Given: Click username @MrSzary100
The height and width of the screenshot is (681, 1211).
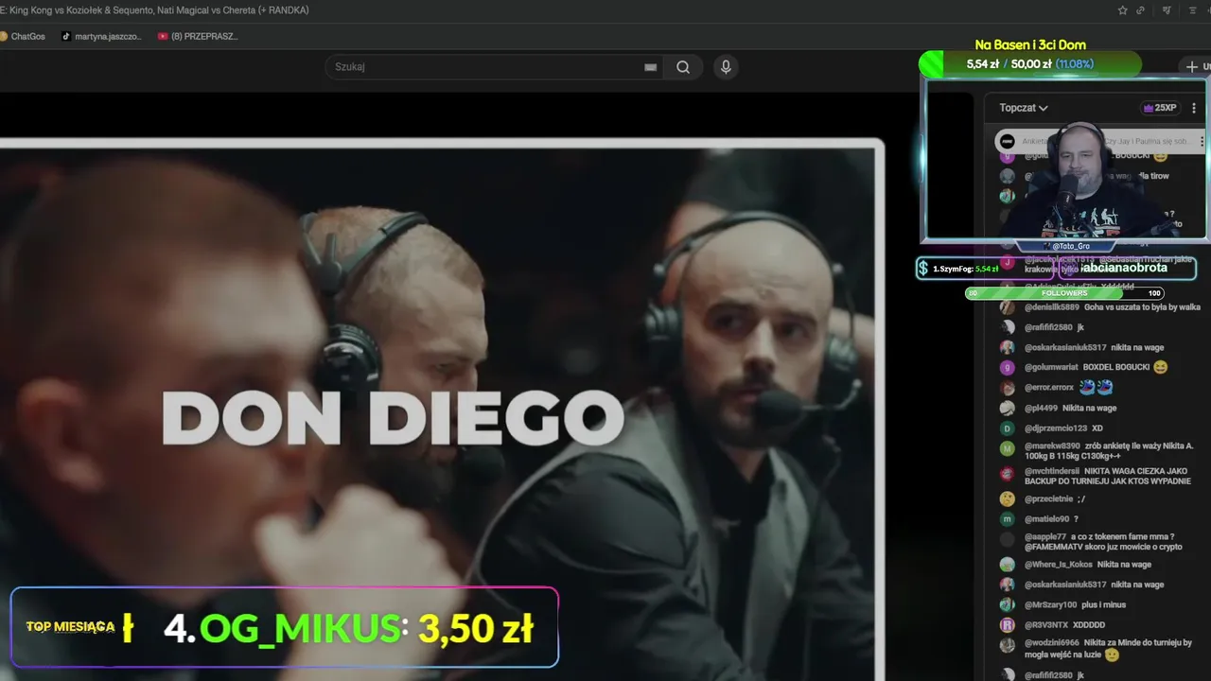Looking at the screenshot, I should click(x=1051, y=604).
